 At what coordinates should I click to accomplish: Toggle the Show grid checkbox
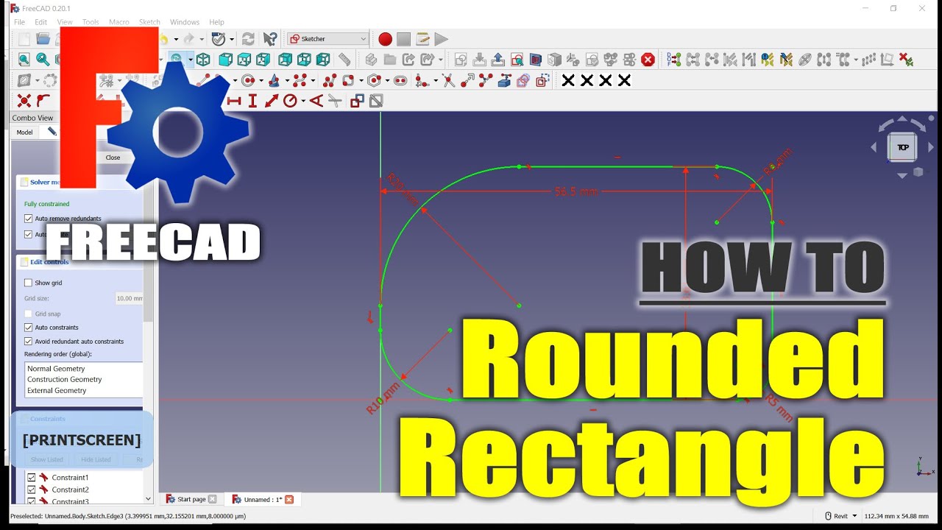(29, 283)
